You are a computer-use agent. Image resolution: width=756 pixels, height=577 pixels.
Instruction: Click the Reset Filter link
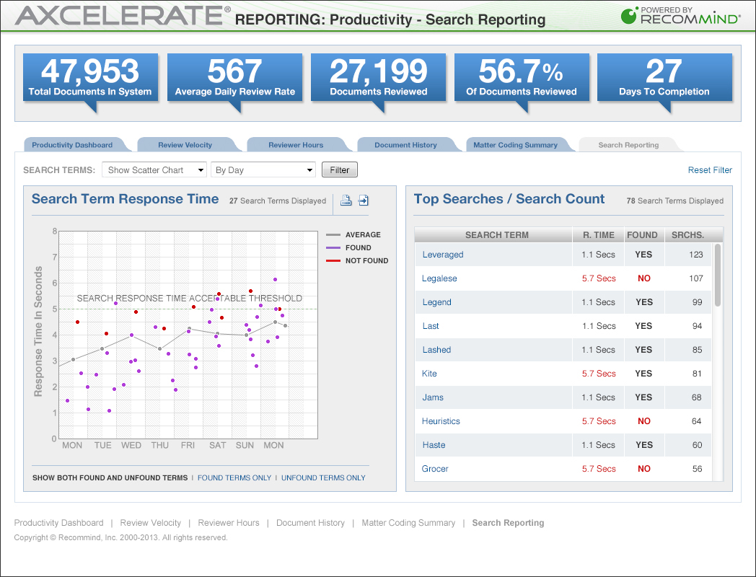(x=710, y=170)
